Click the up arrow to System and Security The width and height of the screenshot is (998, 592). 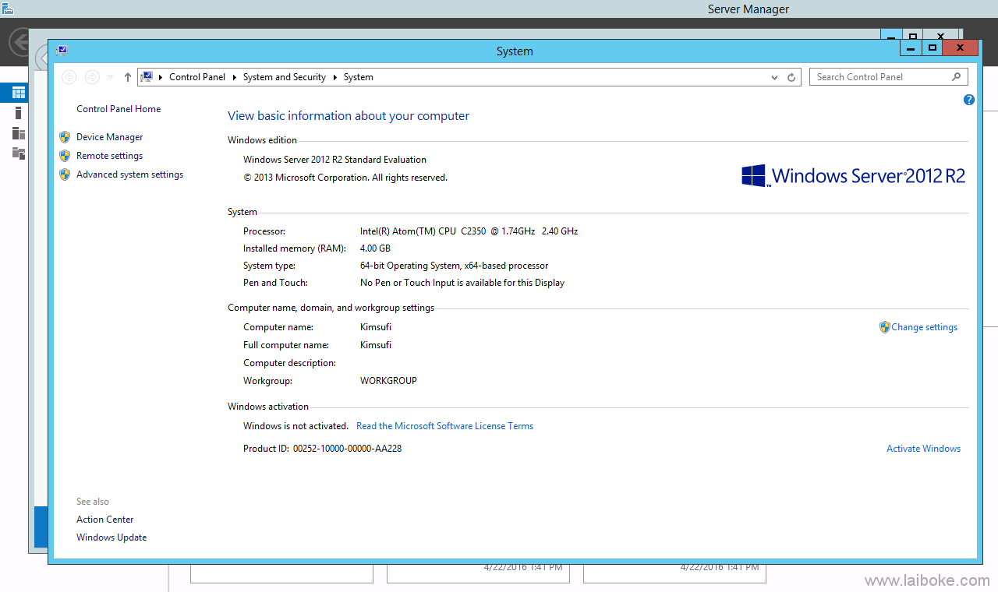click(128, 77)
